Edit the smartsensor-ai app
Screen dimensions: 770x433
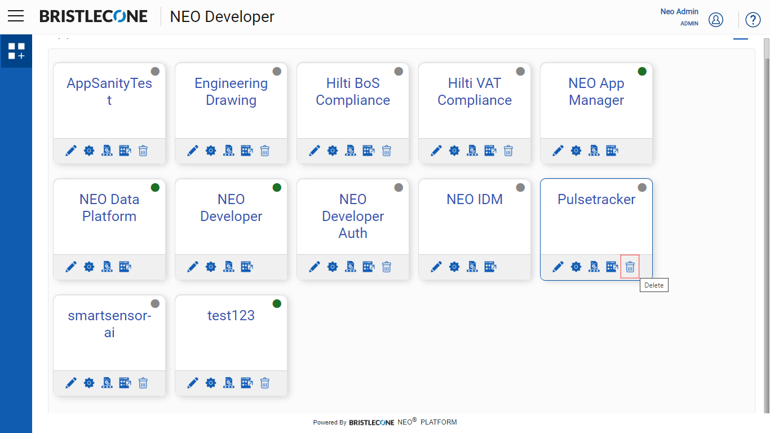(71, 383)
